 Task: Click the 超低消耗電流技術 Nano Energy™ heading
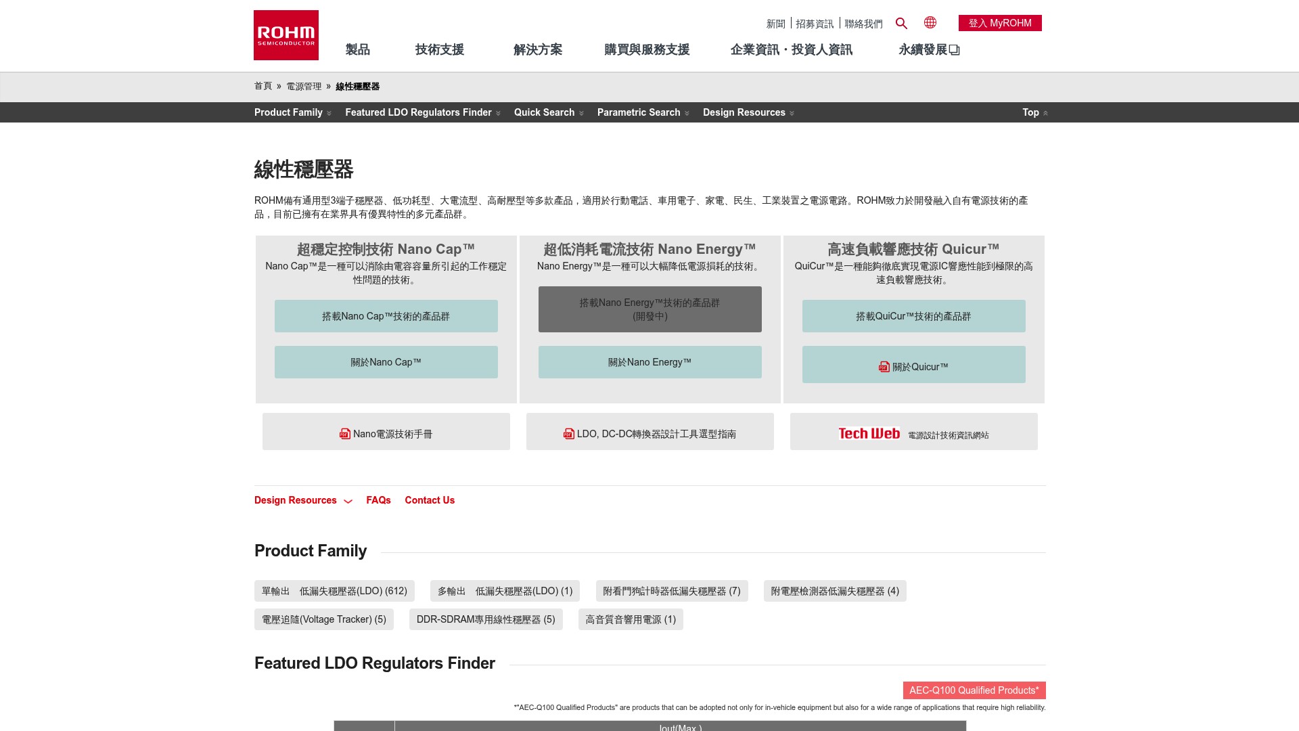[649, 249]
